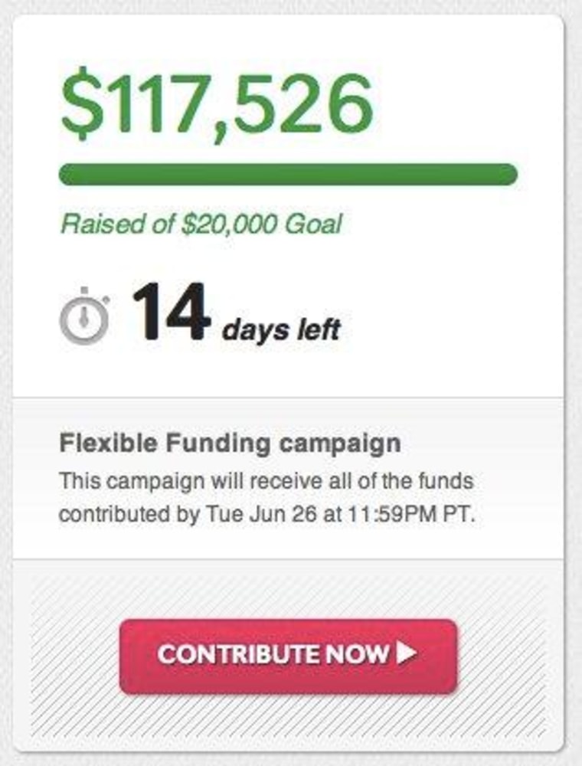Screen dimensions: 582x766
Task: Click the 'Raised of $20,000 Goal' text
Action: pos(201,224)
